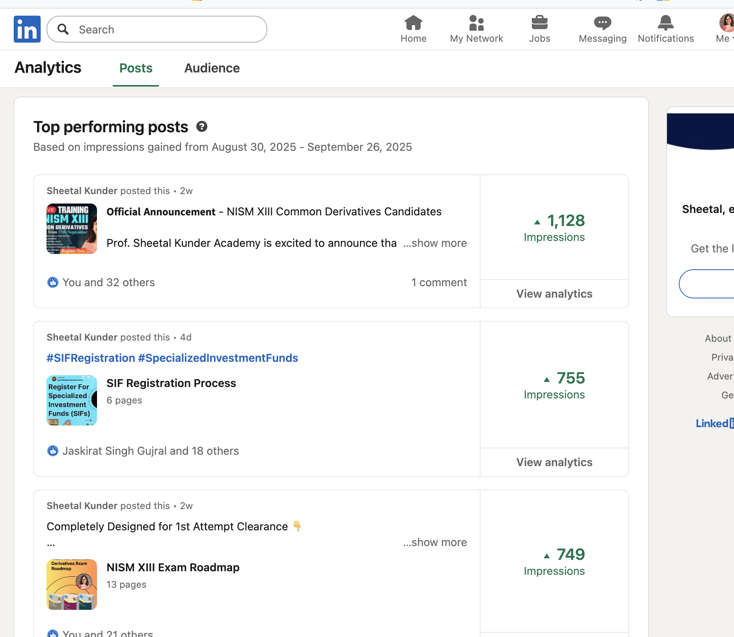Click Sheetal Kunder name on the 4d post
734x637 pixels.
(x=82, y=337)
